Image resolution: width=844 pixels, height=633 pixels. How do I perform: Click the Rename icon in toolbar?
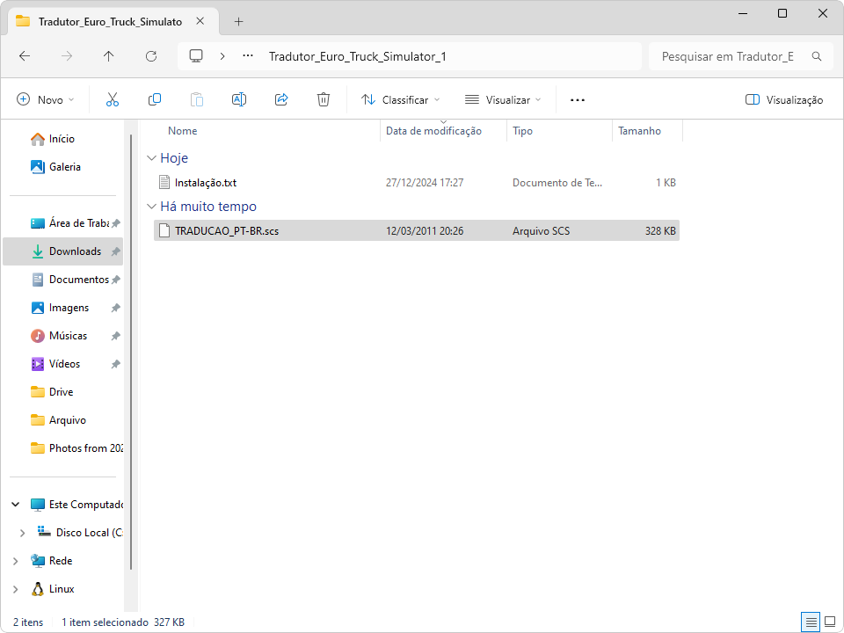239,99
